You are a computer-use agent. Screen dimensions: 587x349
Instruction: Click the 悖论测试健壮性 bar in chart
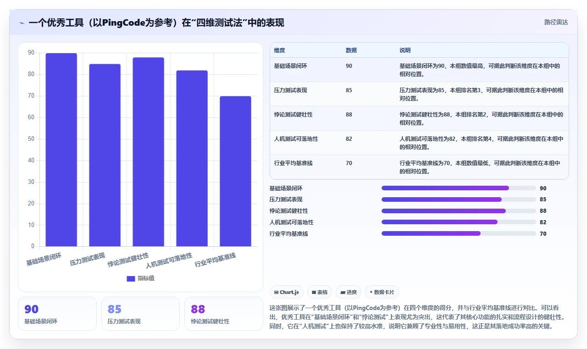tap(149, 152)
